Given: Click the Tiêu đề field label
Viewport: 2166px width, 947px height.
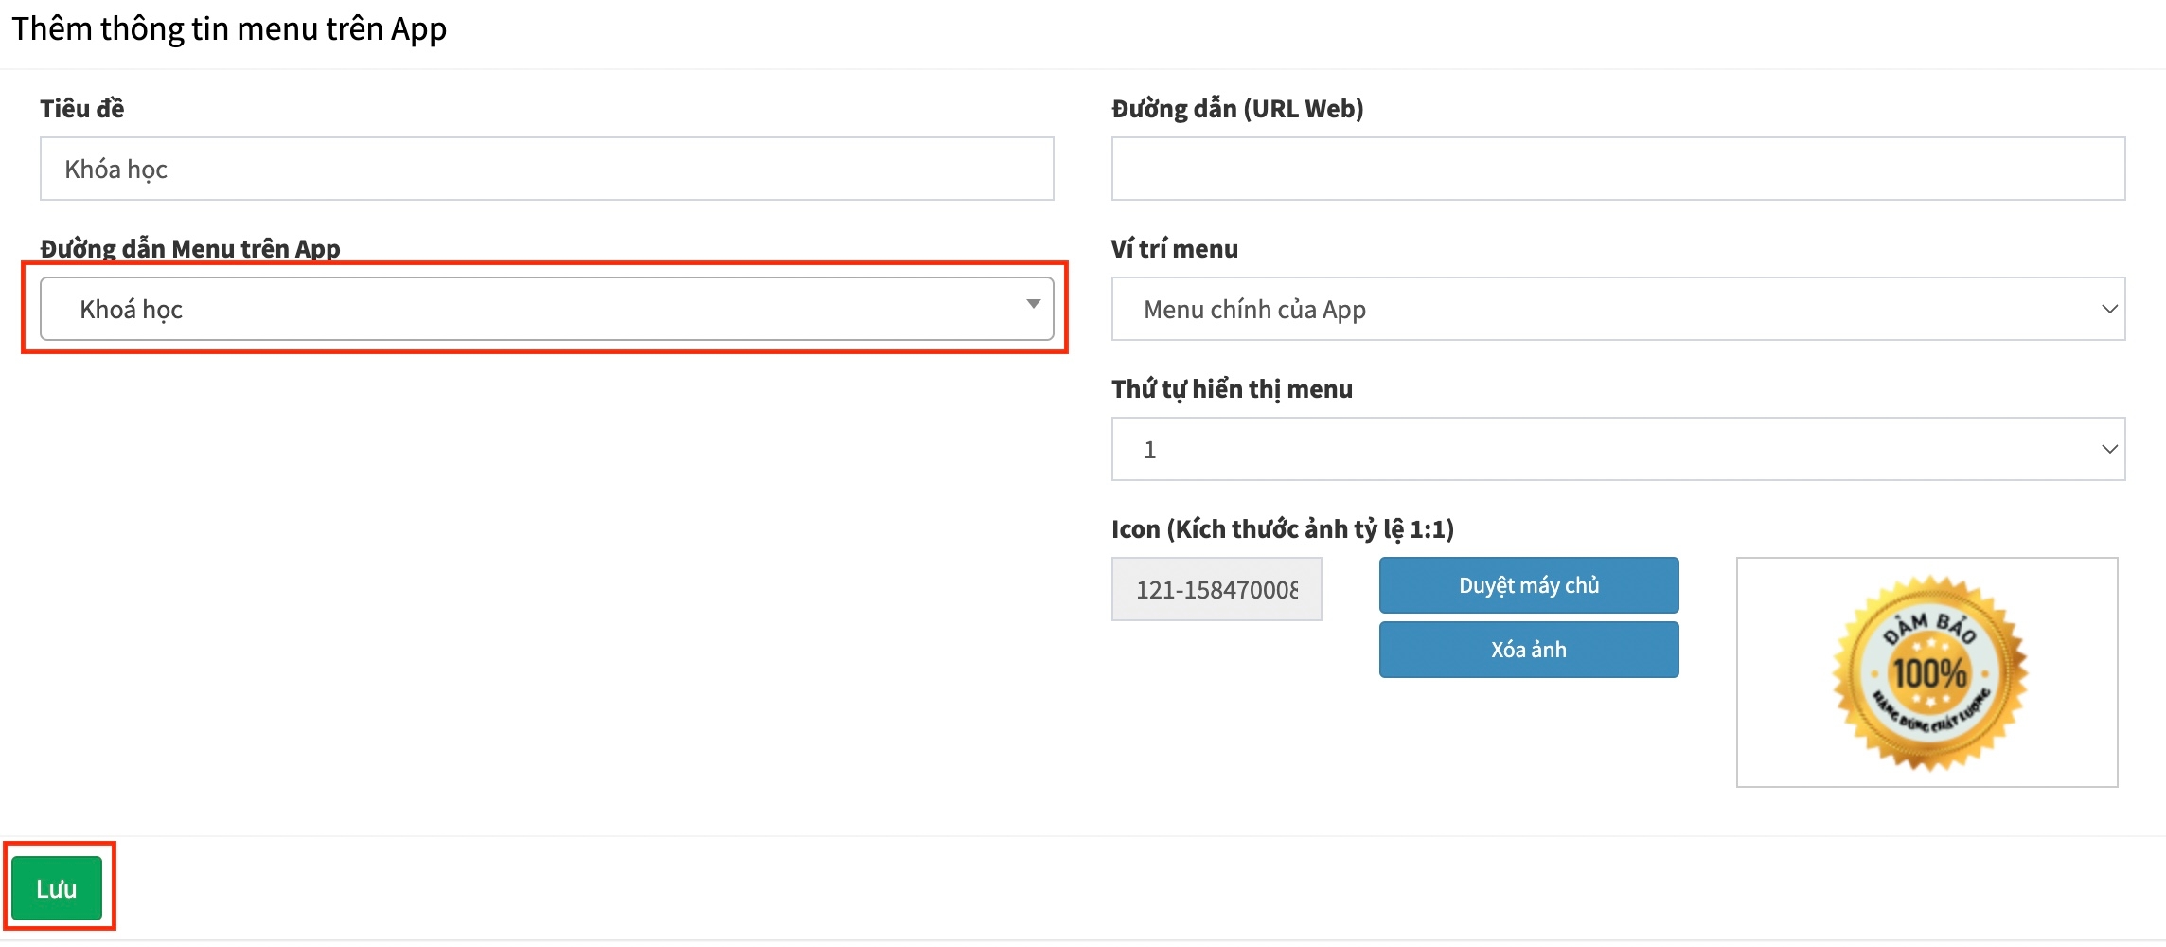Looking at the screenshot, I should pos(81,109).
